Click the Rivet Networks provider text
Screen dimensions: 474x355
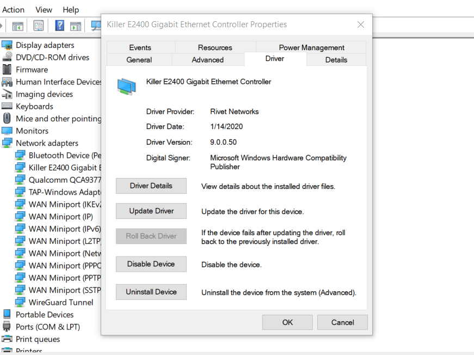(235, 112)
